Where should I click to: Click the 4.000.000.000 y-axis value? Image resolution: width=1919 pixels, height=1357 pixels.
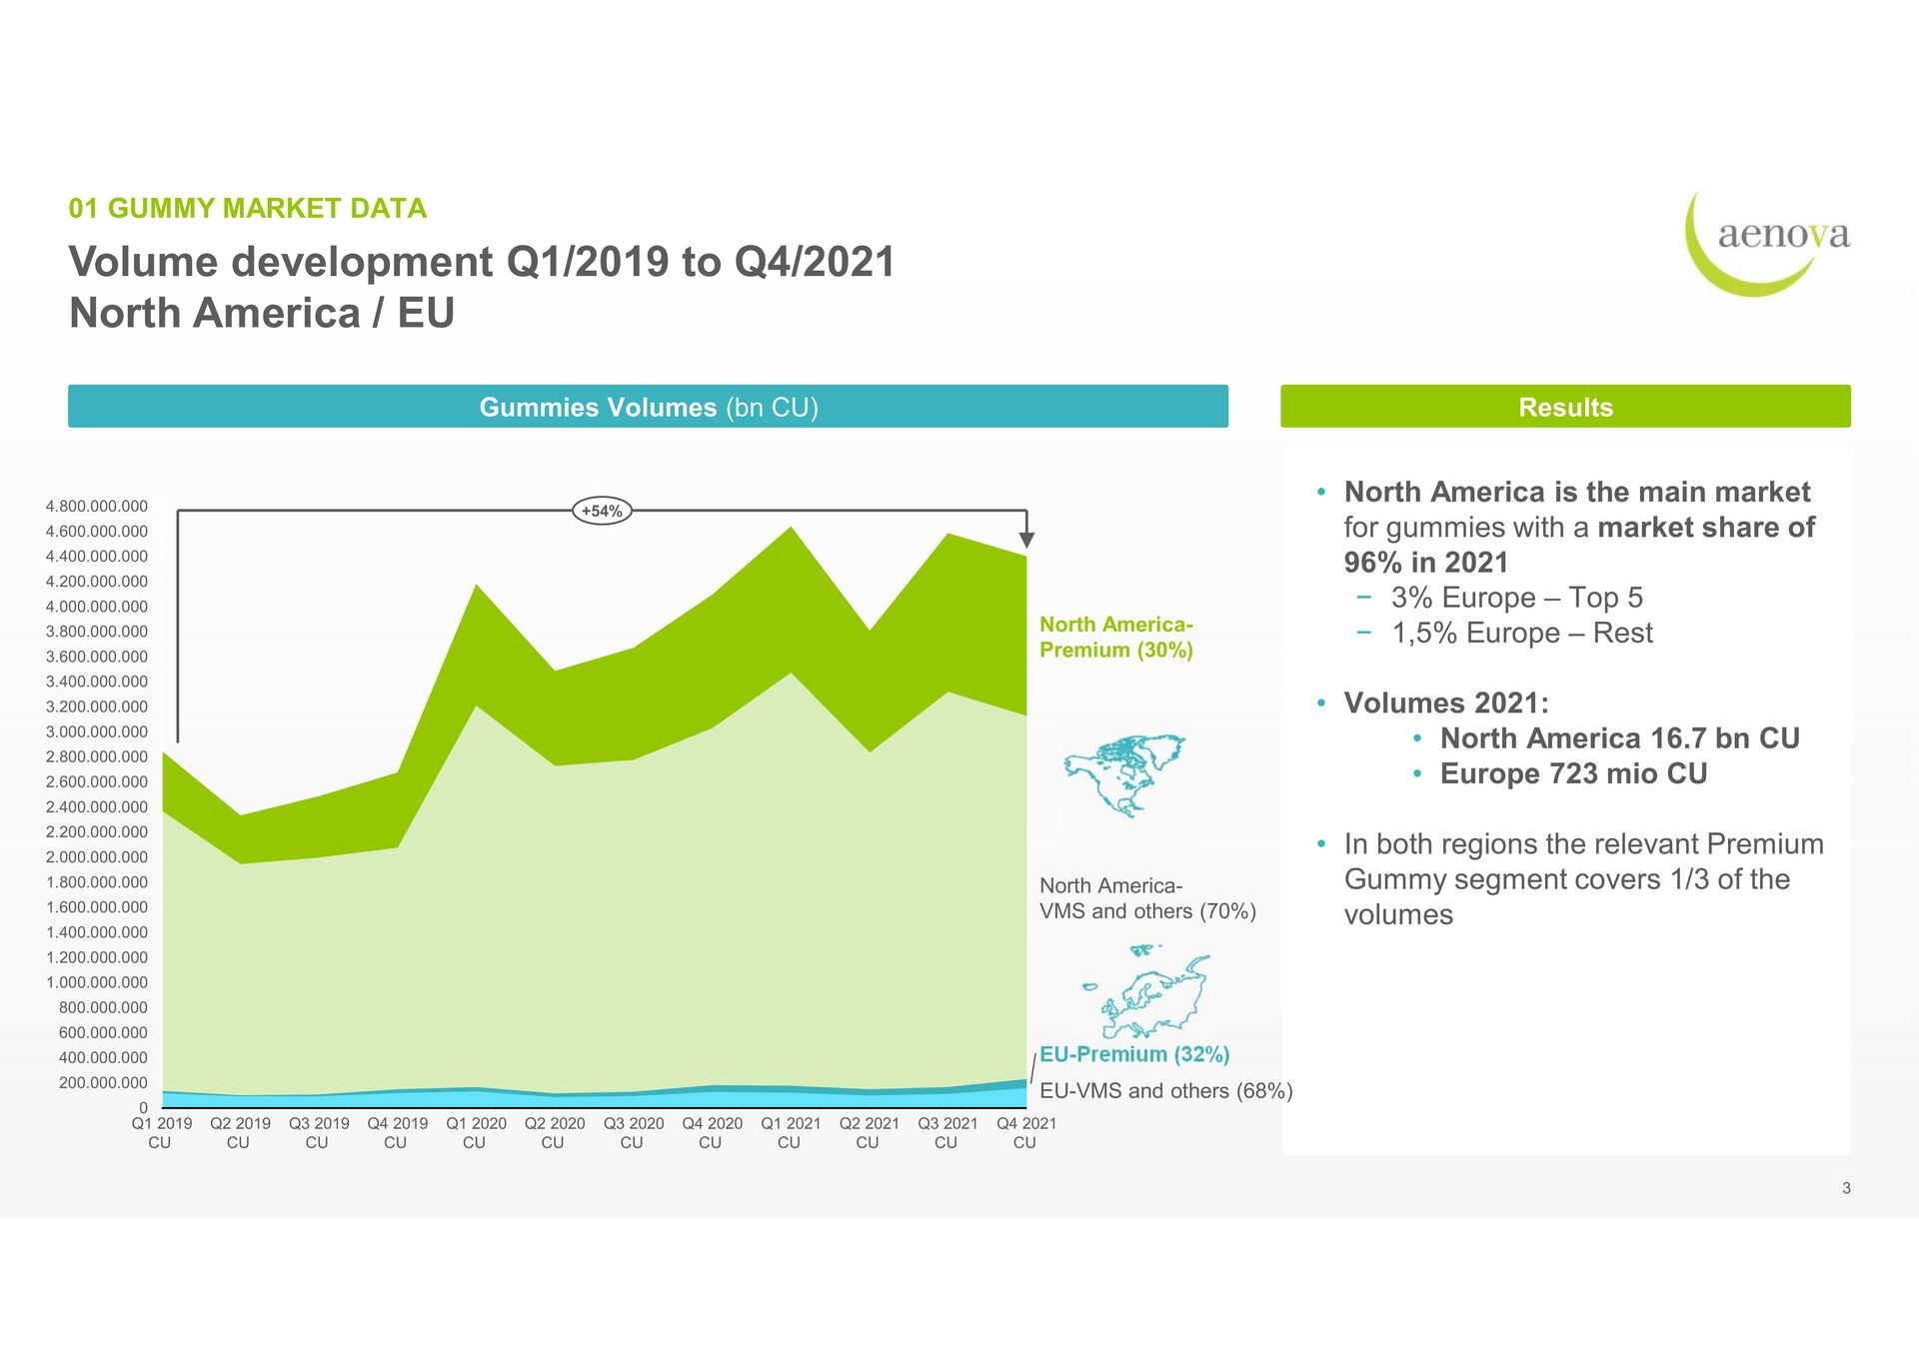click(x=96, y=607)
